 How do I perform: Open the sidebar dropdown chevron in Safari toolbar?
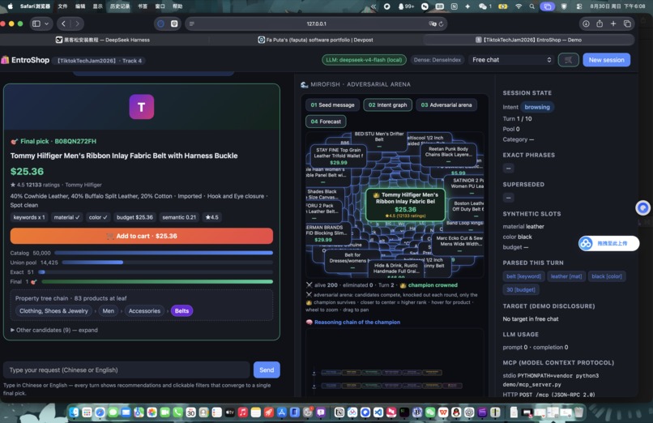[x=47, y=23]
